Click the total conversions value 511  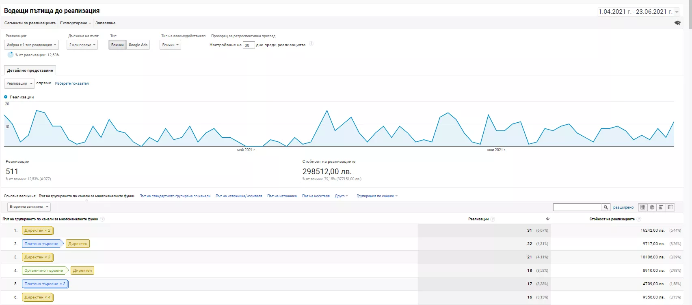12,171
